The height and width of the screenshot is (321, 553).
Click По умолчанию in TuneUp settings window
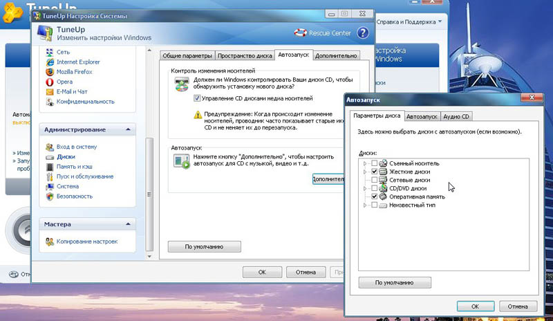(x=204, y=246)
